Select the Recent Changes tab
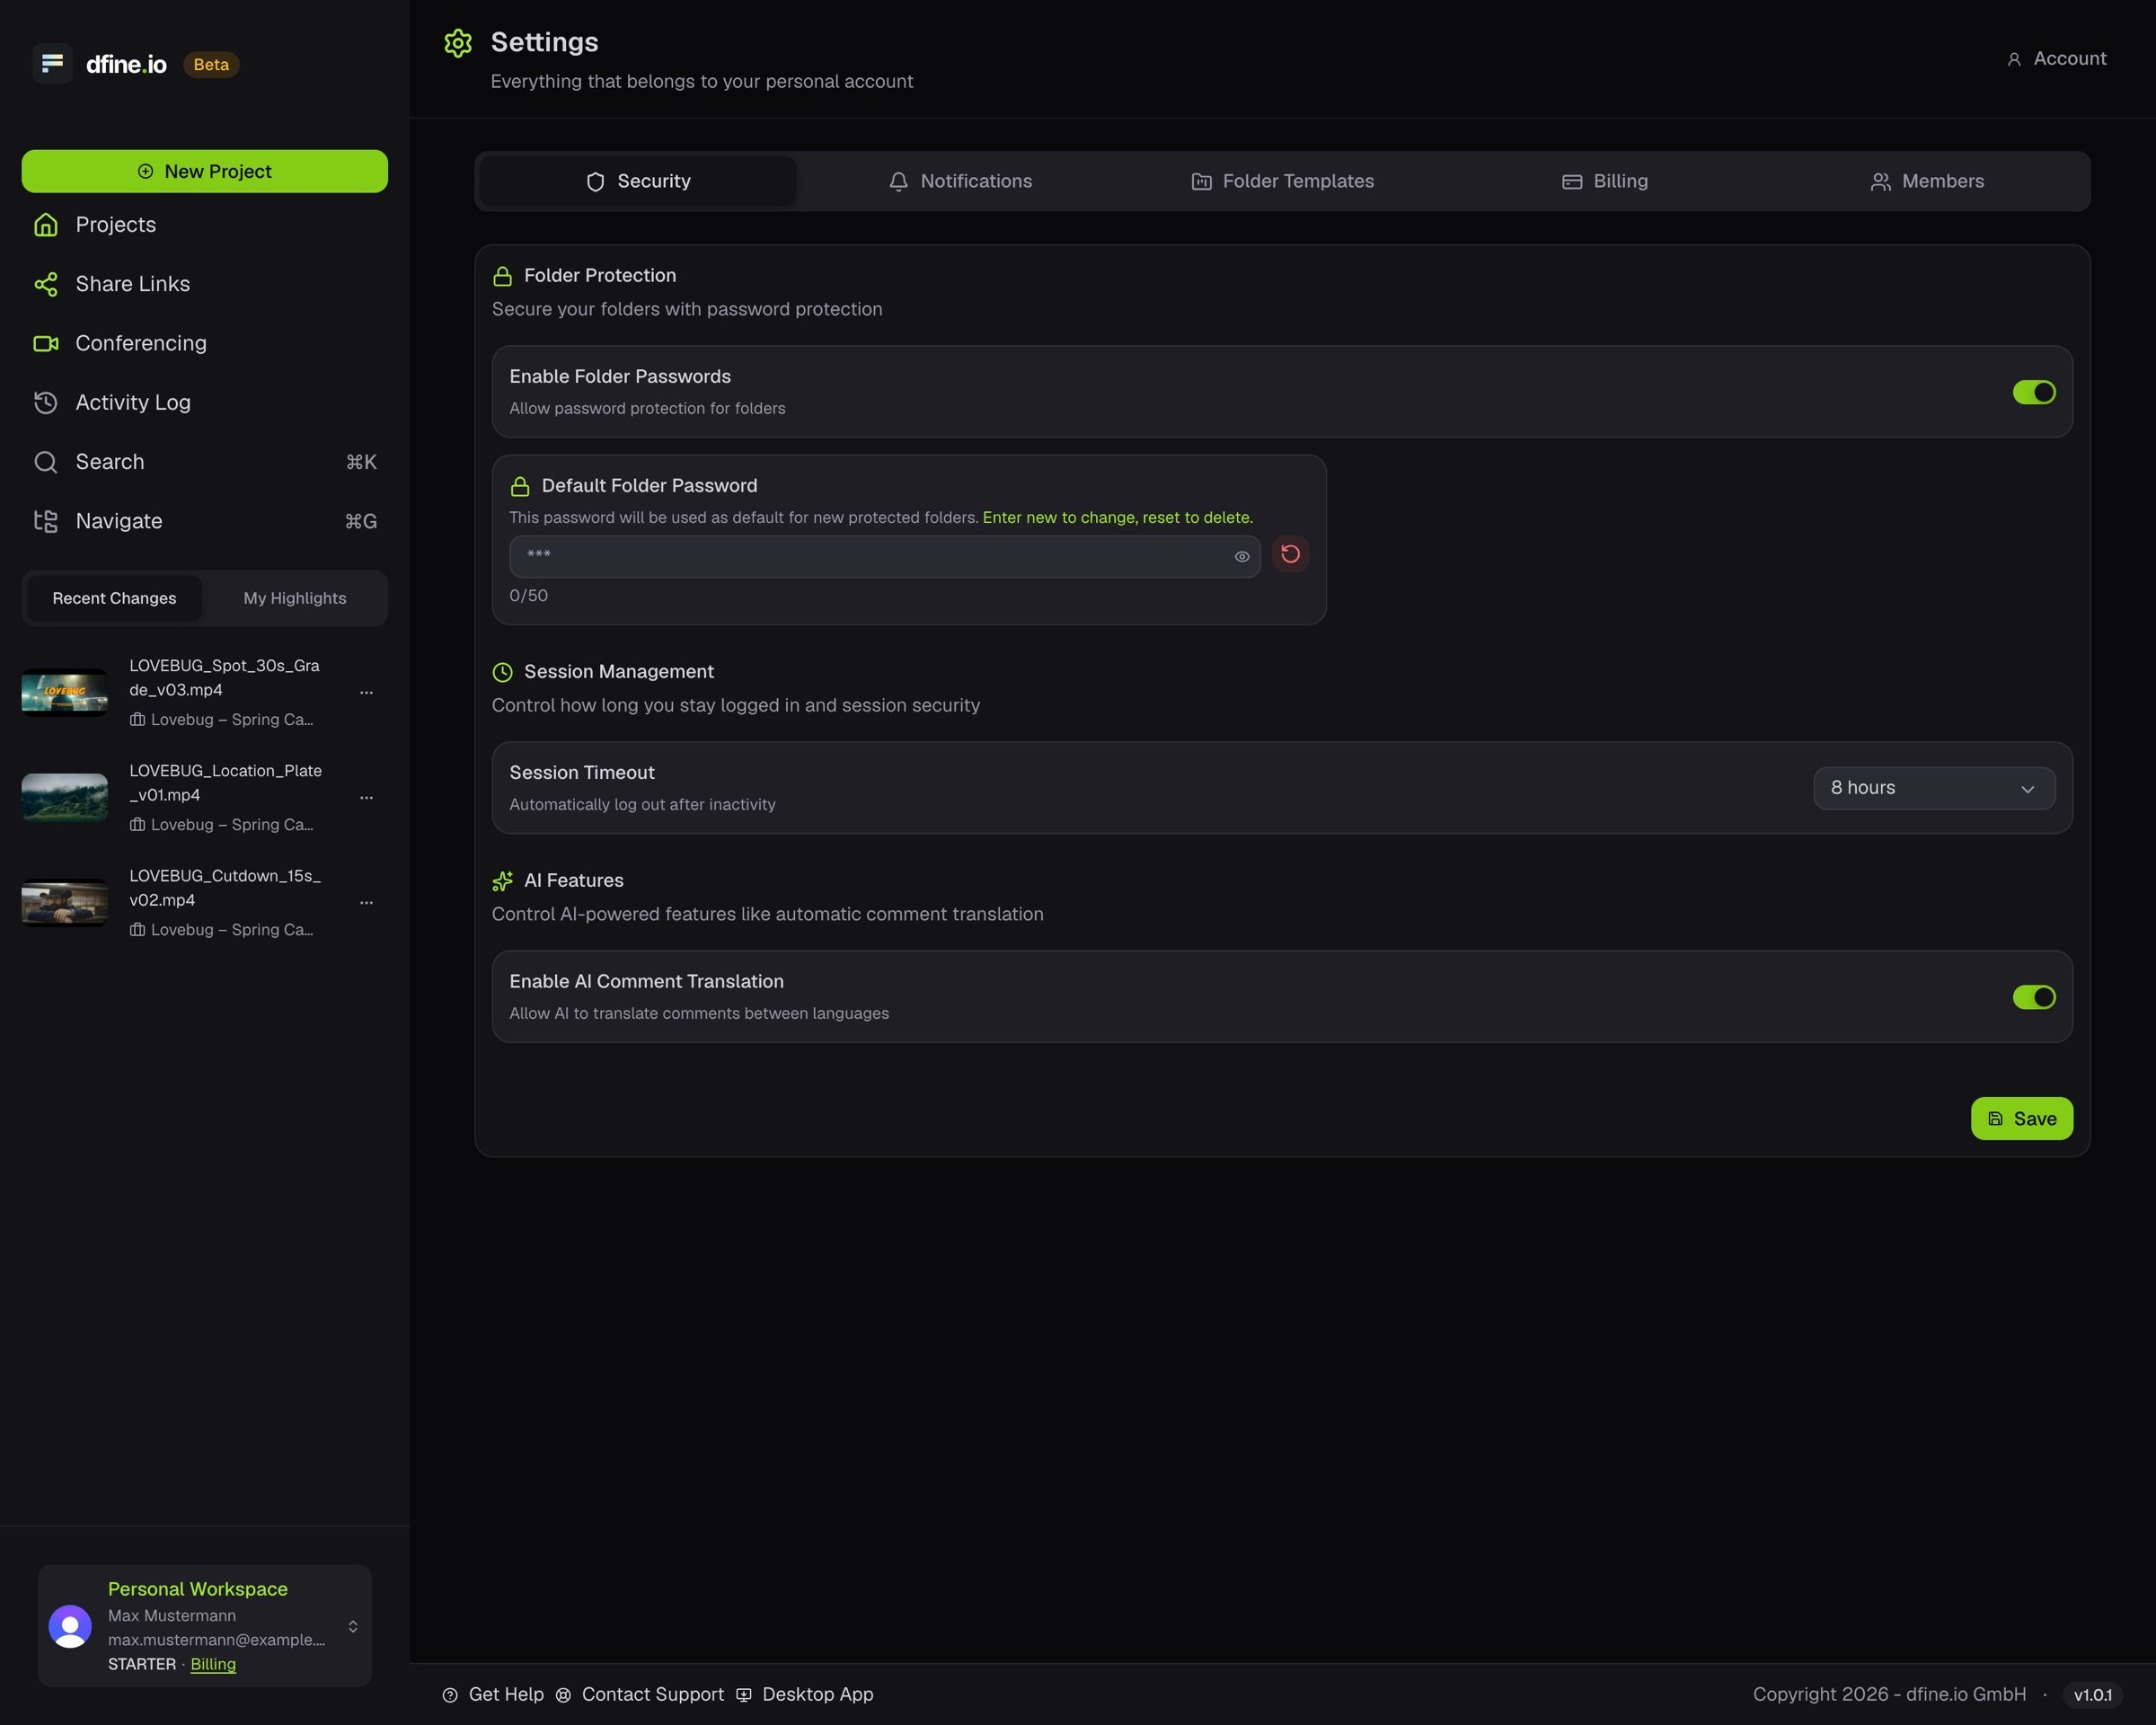 (114, 598)
